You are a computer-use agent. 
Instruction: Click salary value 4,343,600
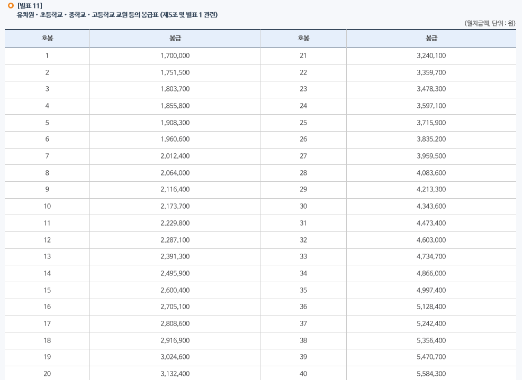pos(431,206)
